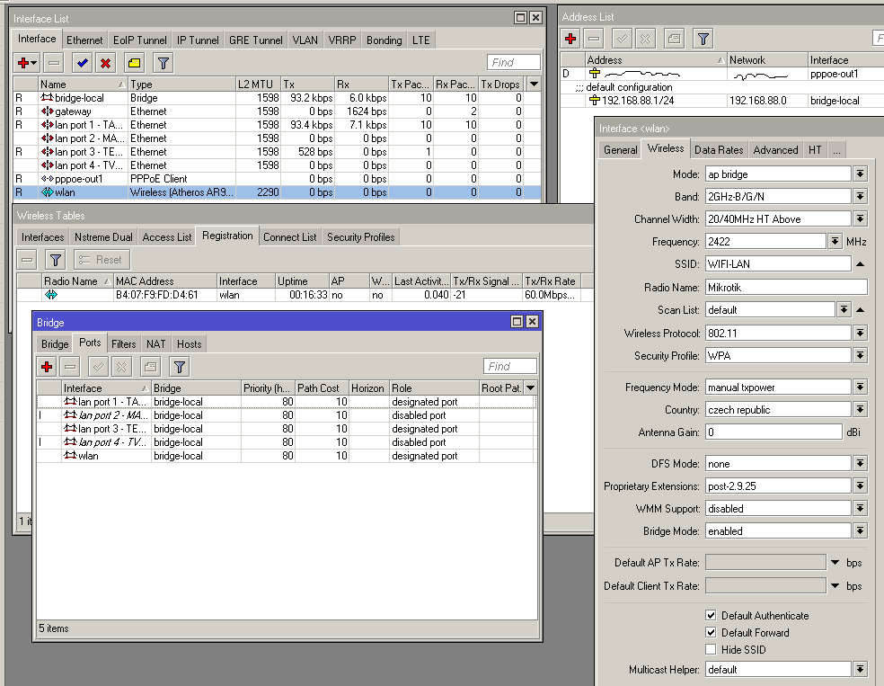Click the Tx column header in Interface List
884x686 pixels.
pos(307,84)
